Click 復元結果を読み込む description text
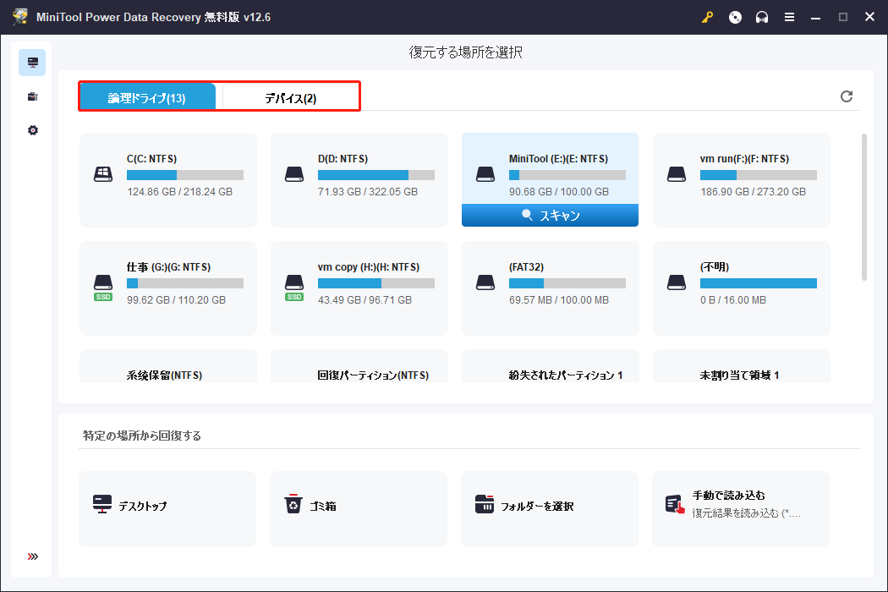 pos(746,513)
